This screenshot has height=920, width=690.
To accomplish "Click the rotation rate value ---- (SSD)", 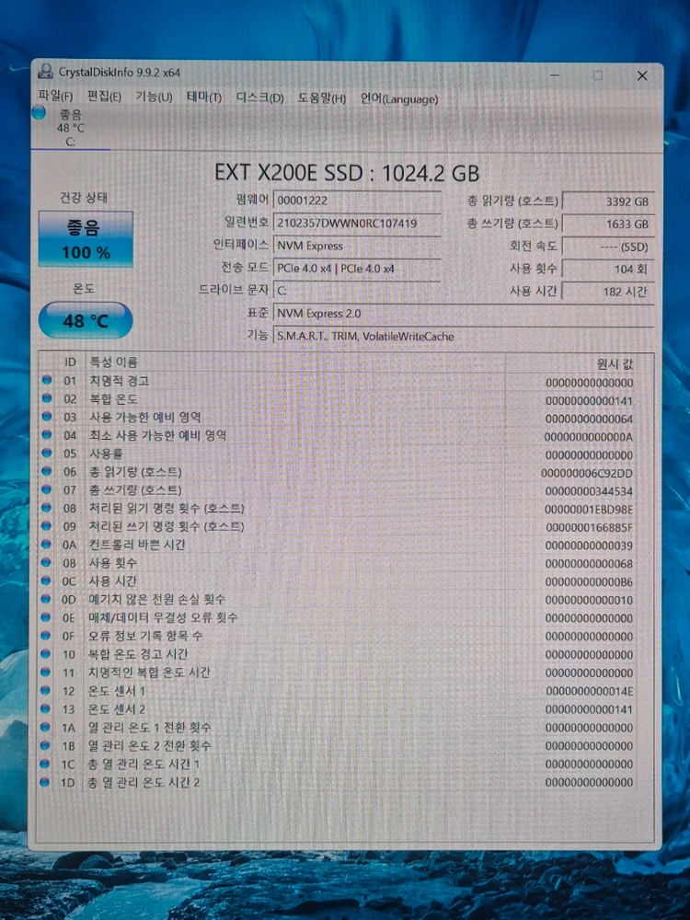I will [607, 247].
